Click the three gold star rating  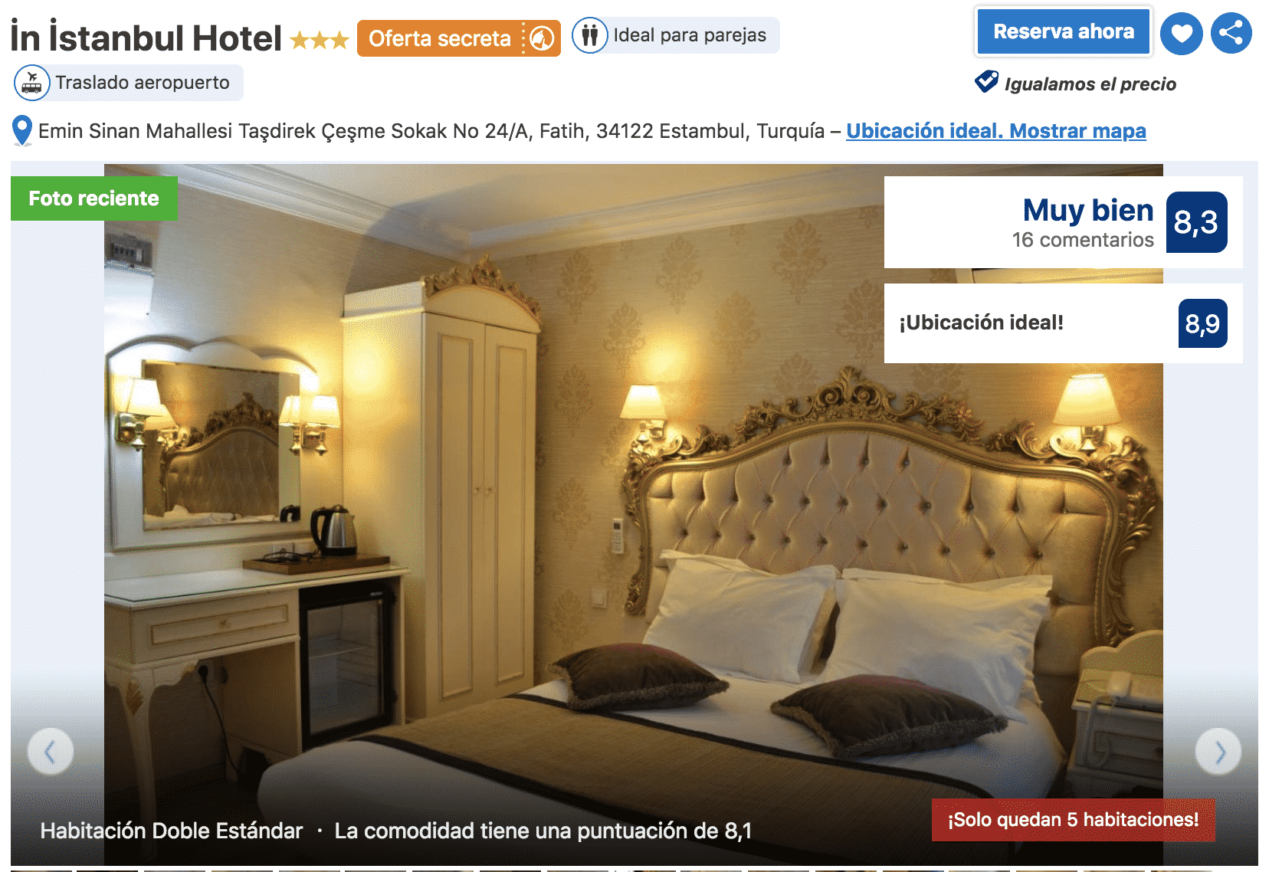320,40
